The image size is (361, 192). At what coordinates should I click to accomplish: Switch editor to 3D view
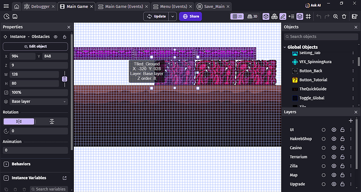[x=252, y=16]
